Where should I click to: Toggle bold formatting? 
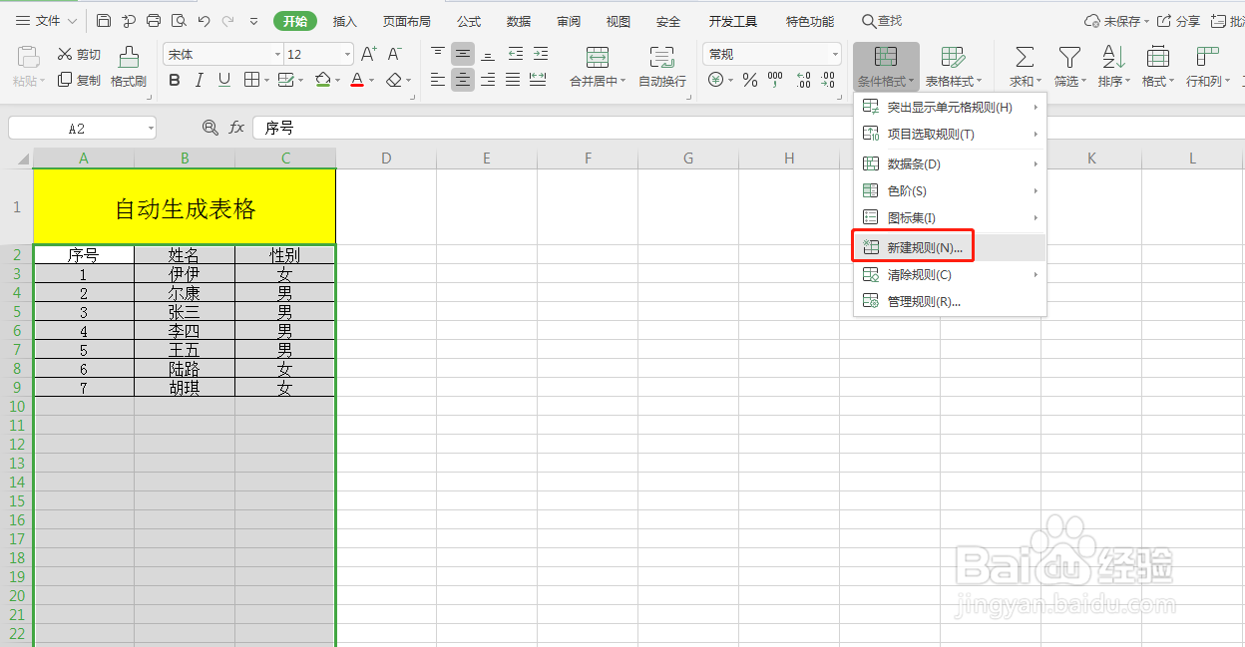coord(175,81)
